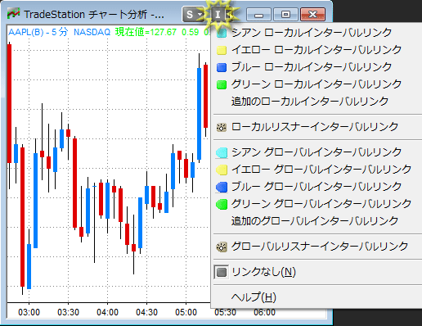Image resolution: width=422 pixels, height=326 pixels.
Task: Click the green local interval link icon
Action: point(222,84)
